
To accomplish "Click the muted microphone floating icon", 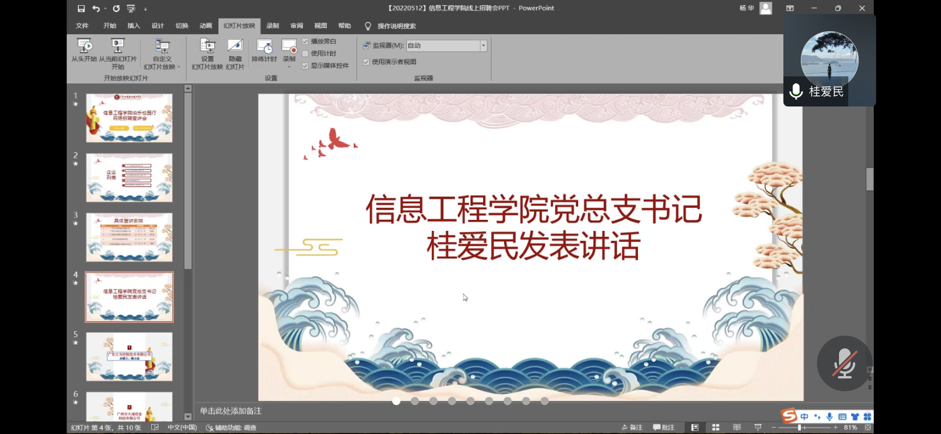I will click(x=844, y=363).
